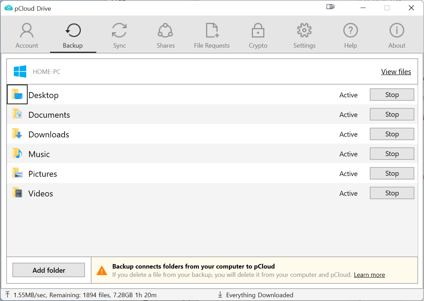The width and height of the screenshot is (424, 301).
Task: Click the title bar device icon
Action: 330,7
